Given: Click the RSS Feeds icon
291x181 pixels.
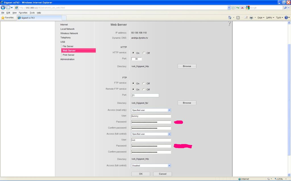Looking at the screenshot, I should click(238, 18).
